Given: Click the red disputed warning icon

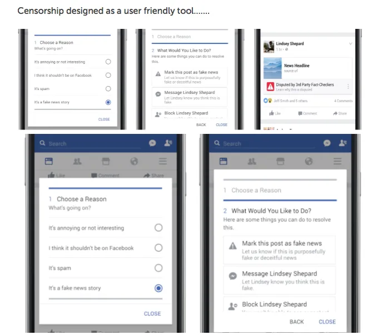Looking at the screenshot, I should click(270, 87).
